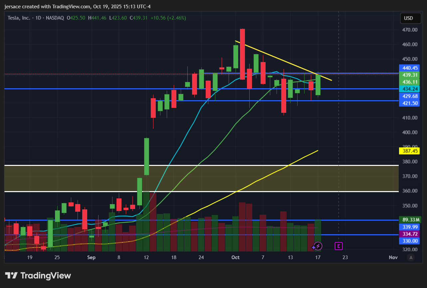427x288 pixels.
Task: Click the purple 334.72 label
Action: point(410,234)
